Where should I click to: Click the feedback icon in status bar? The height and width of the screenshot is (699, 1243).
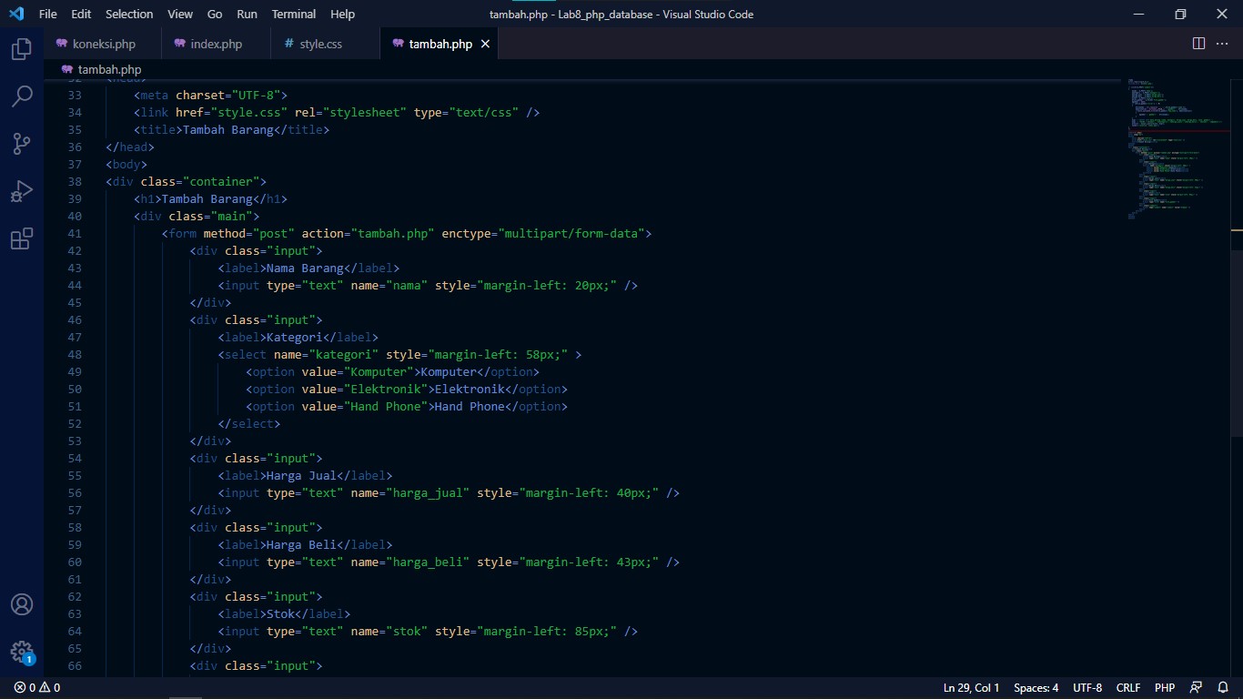(x=1196, y=688)
